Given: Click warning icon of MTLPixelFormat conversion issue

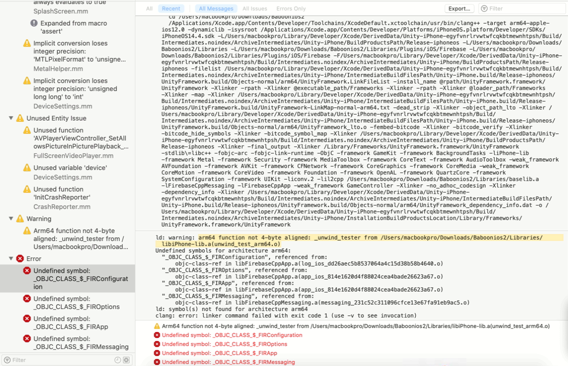Looking at the screenshot, I should pos(27,43).
